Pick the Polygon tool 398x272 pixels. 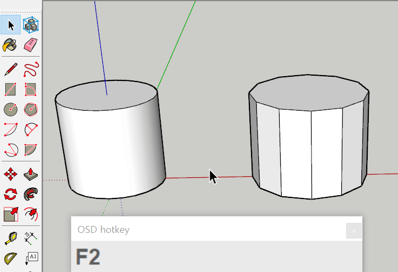[31, 110]
